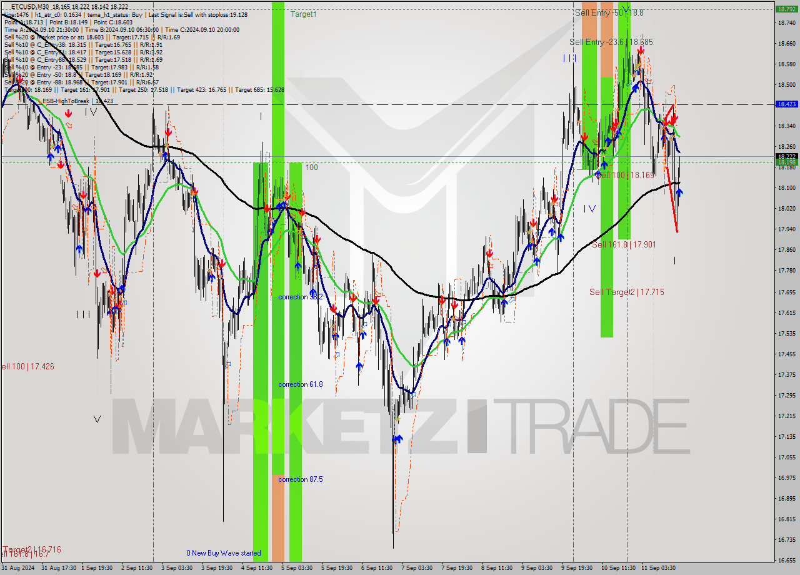Click the 'Target2 | 16.716' label bottom-left
Image resolution: width=800 pixels, height=575 pixels.
pos(32,549)
